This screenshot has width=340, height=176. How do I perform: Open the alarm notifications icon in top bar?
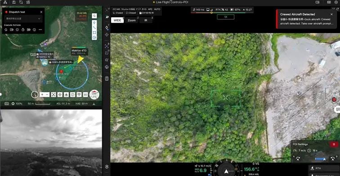14,2
